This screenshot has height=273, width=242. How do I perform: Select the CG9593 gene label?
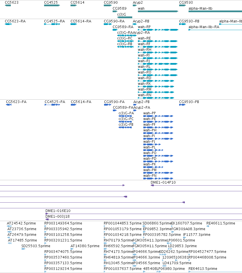(186, 3)
